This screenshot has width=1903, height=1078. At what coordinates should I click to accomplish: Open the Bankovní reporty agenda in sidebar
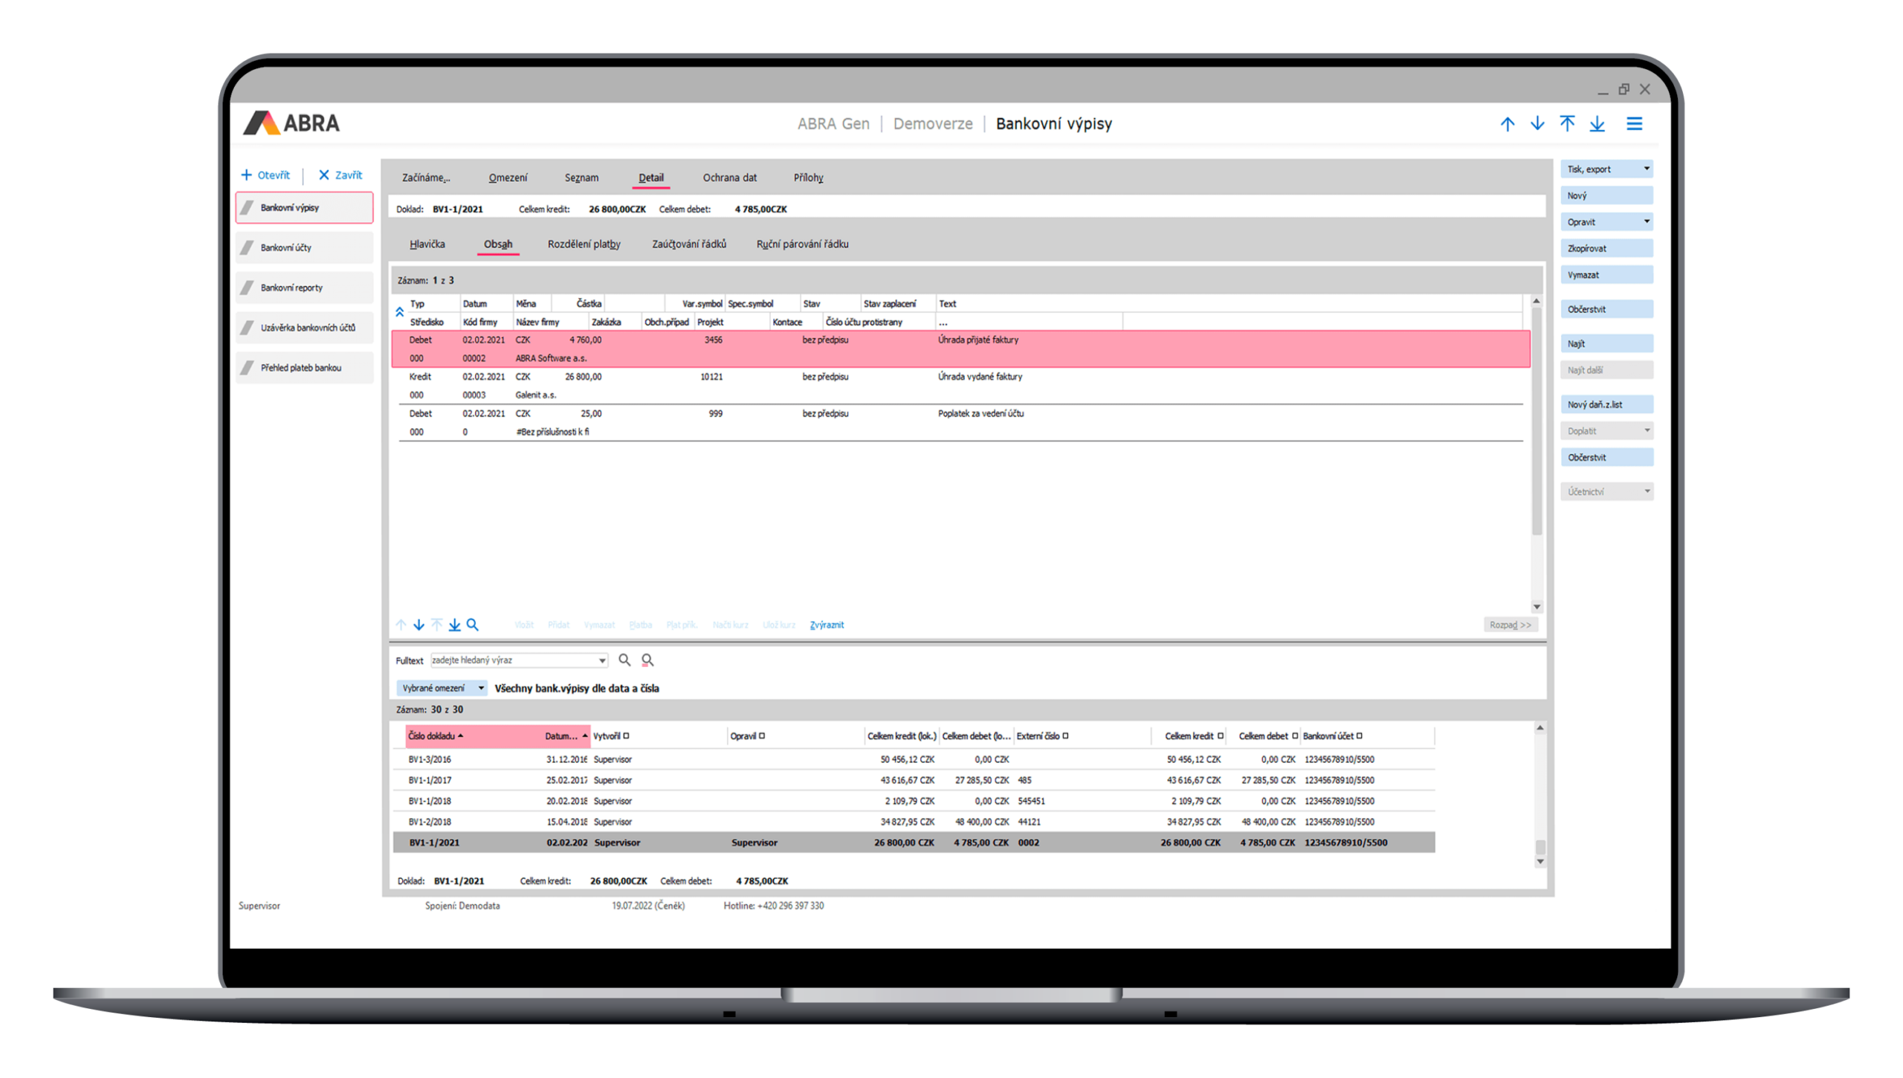(304, 288)
